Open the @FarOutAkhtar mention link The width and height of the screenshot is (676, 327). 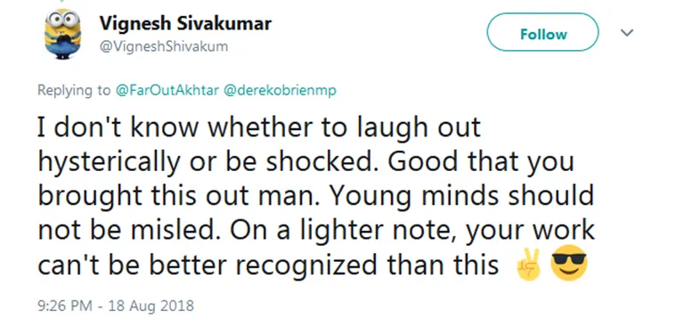[167, 90]
